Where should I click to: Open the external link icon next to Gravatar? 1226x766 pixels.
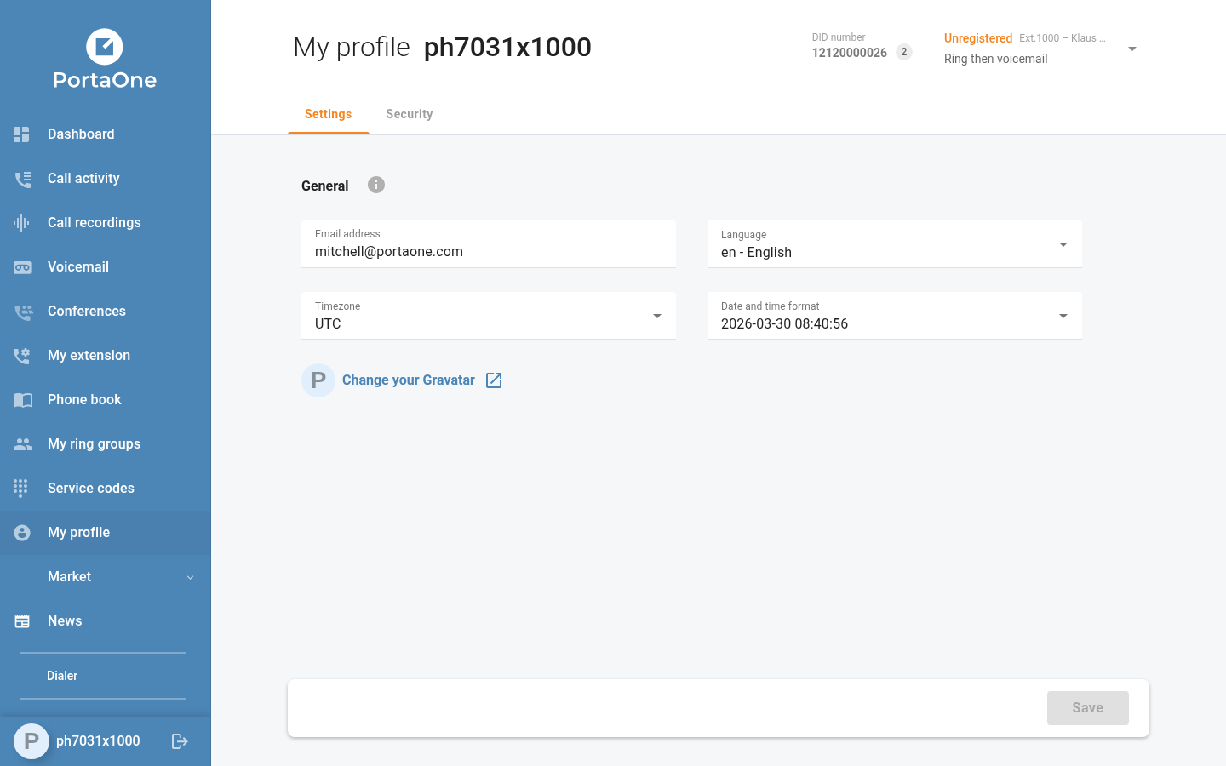pyautogui.click(x=494, y=380)
